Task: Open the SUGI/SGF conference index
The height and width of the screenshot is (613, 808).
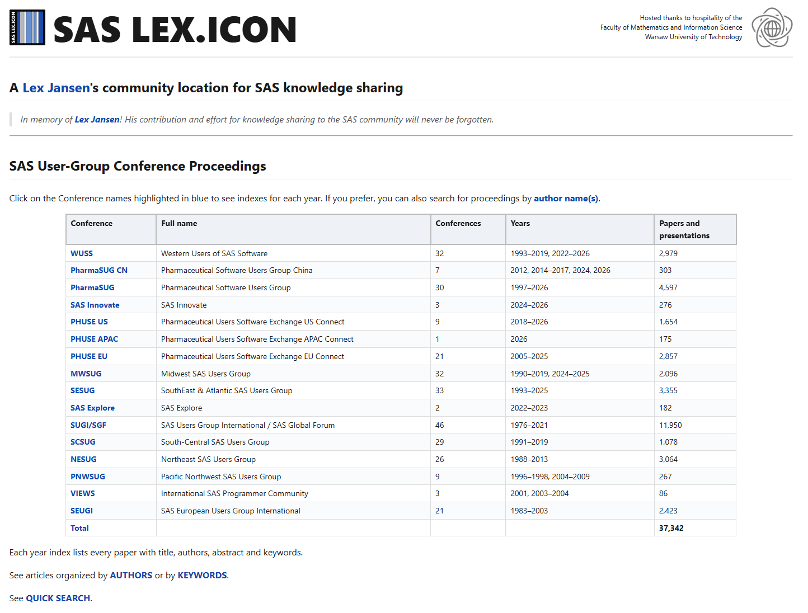Action: click(88, 425)
